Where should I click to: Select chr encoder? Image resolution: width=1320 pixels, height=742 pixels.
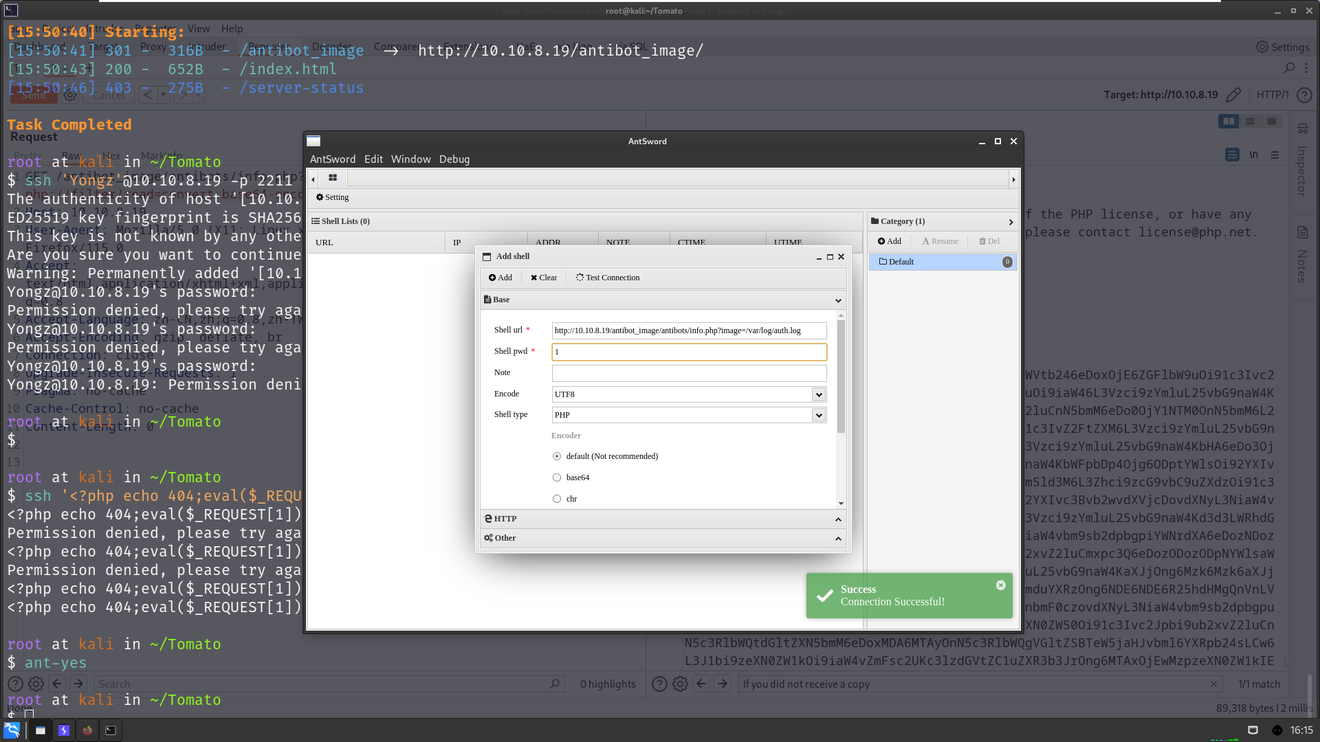pos(557,499)
